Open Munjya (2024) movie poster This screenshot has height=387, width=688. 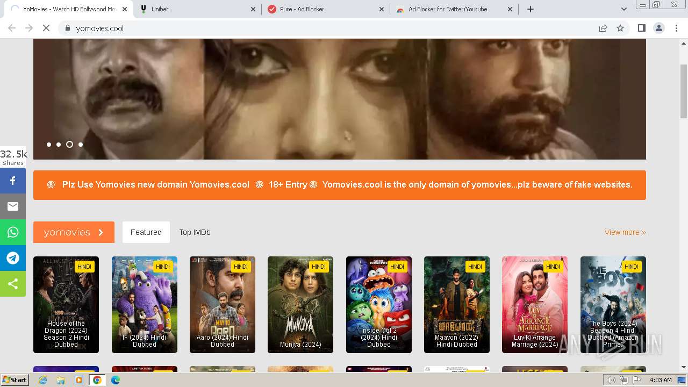300,305
